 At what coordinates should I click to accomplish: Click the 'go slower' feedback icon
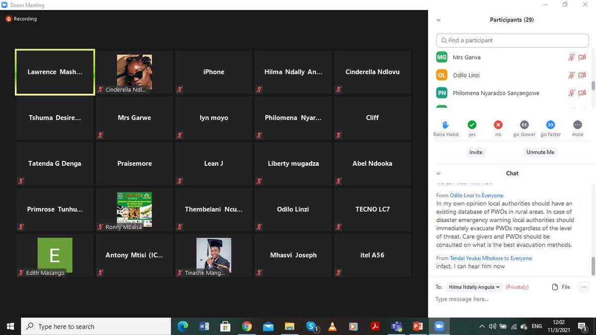point(524,125)
